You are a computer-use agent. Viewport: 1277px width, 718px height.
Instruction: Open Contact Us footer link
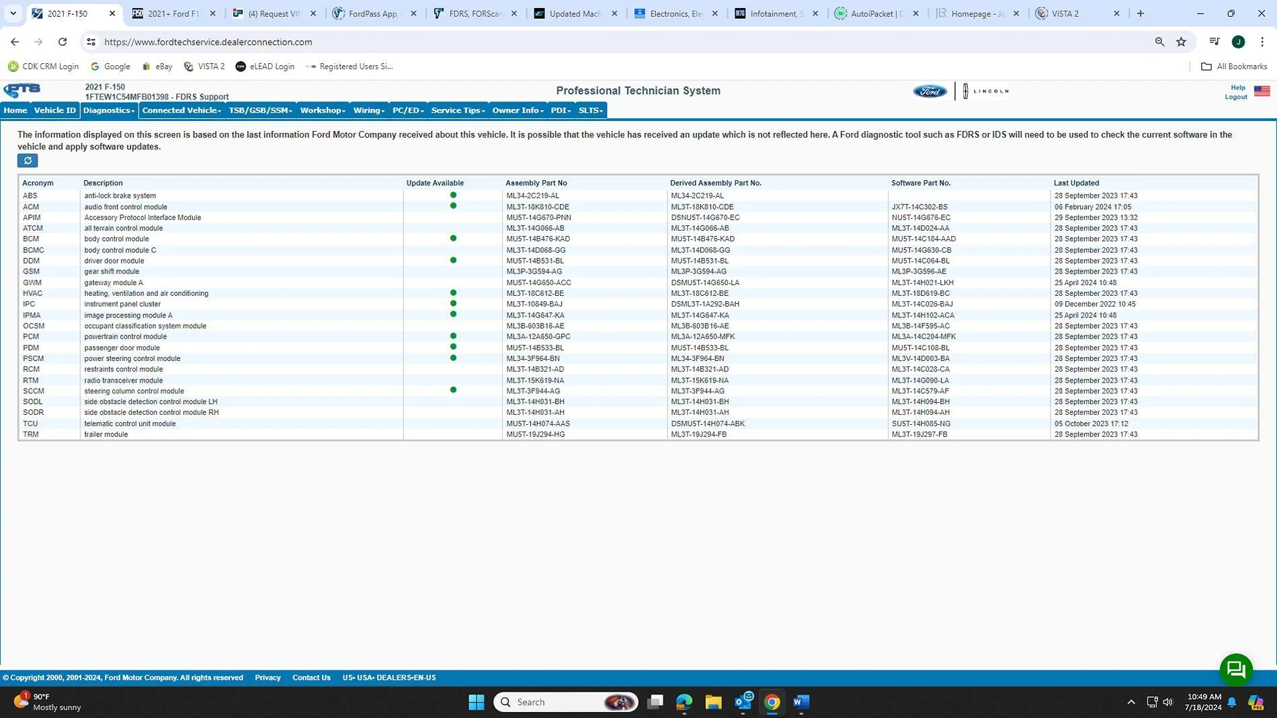[x=311, y=678]
